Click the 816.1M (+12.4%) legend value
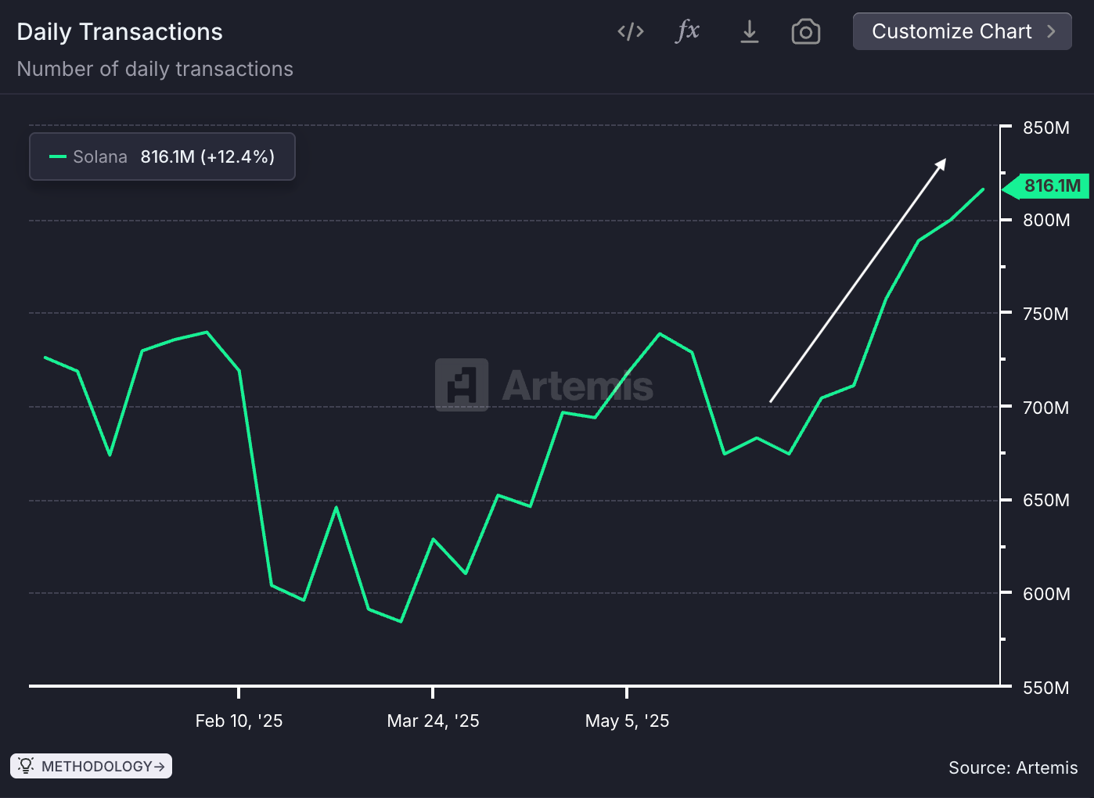The width and height of the screenshot is (1094, 798). pos(207,156)
